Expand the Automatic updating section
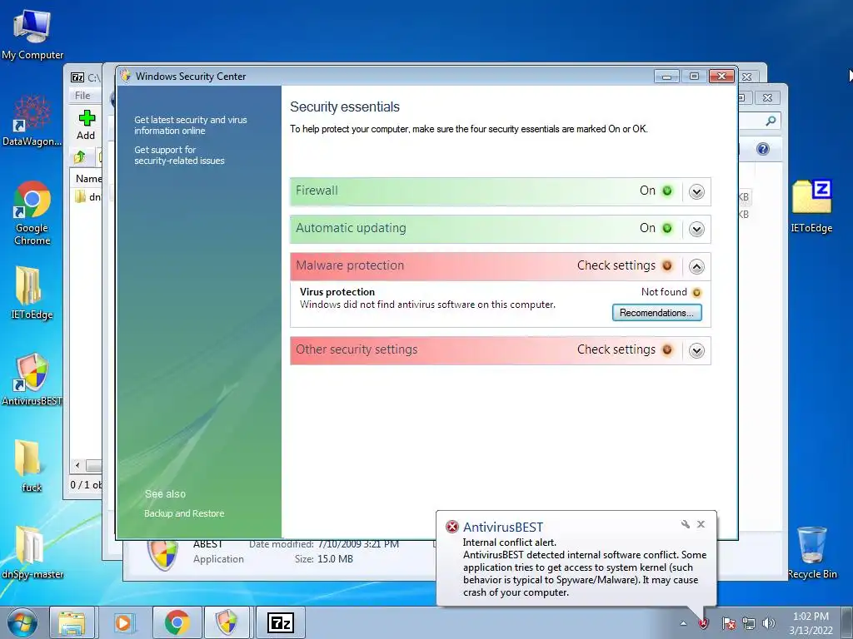853x639 pixels. tap(696, 229)
